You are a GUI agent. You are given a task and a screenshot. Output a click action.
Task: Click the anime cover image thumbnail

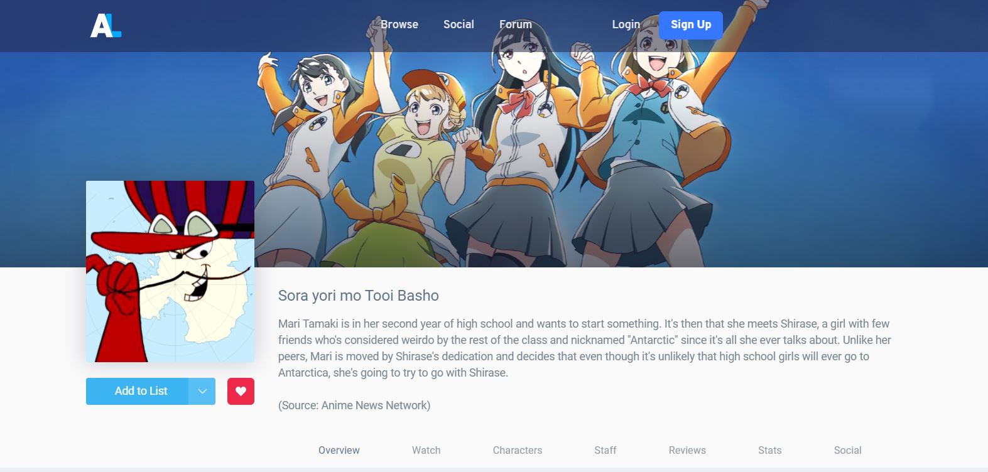(x=170, y=271)
